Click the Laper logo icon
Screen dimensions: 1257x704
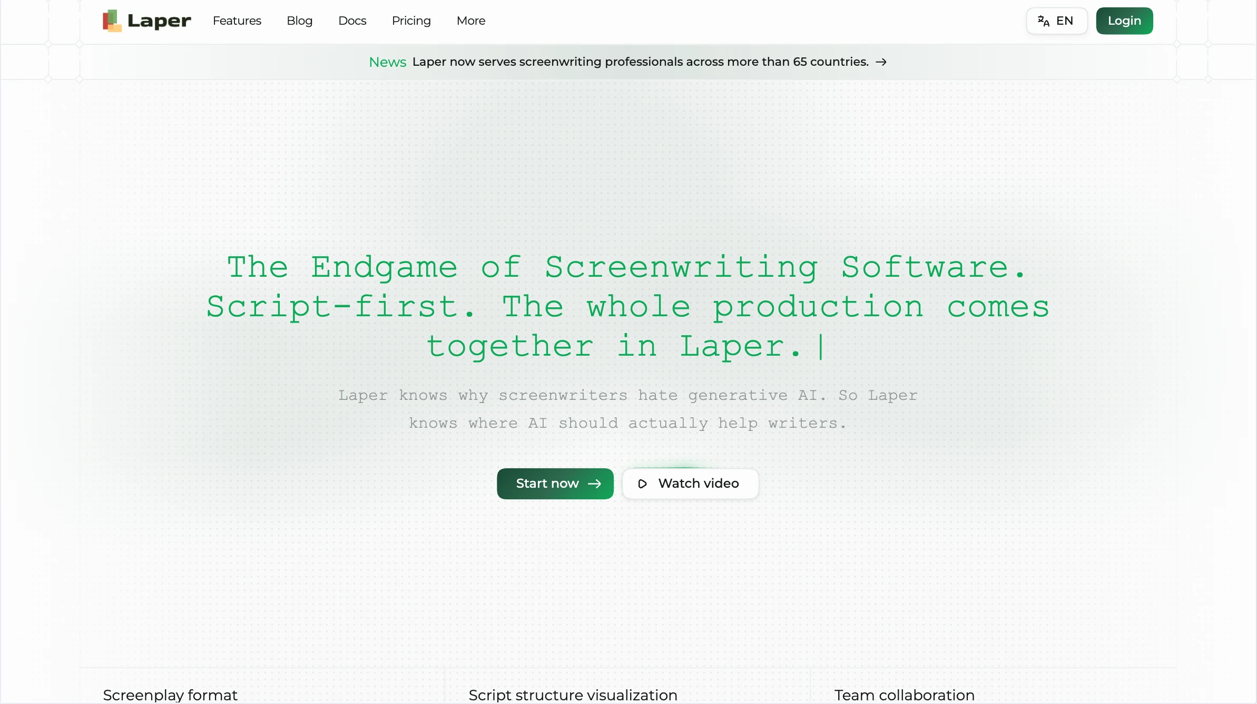pos(112,21)
